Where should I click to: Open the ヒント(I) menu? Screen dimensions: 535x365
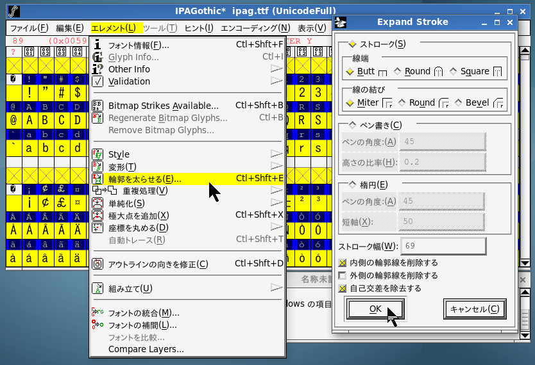click(199, 28)
